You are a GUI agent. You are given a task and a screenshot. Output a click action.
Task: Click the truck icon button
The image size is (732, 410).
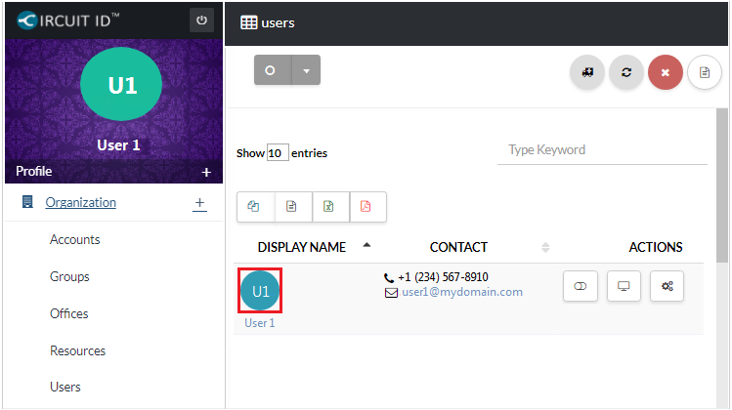(x=587, y=72)
